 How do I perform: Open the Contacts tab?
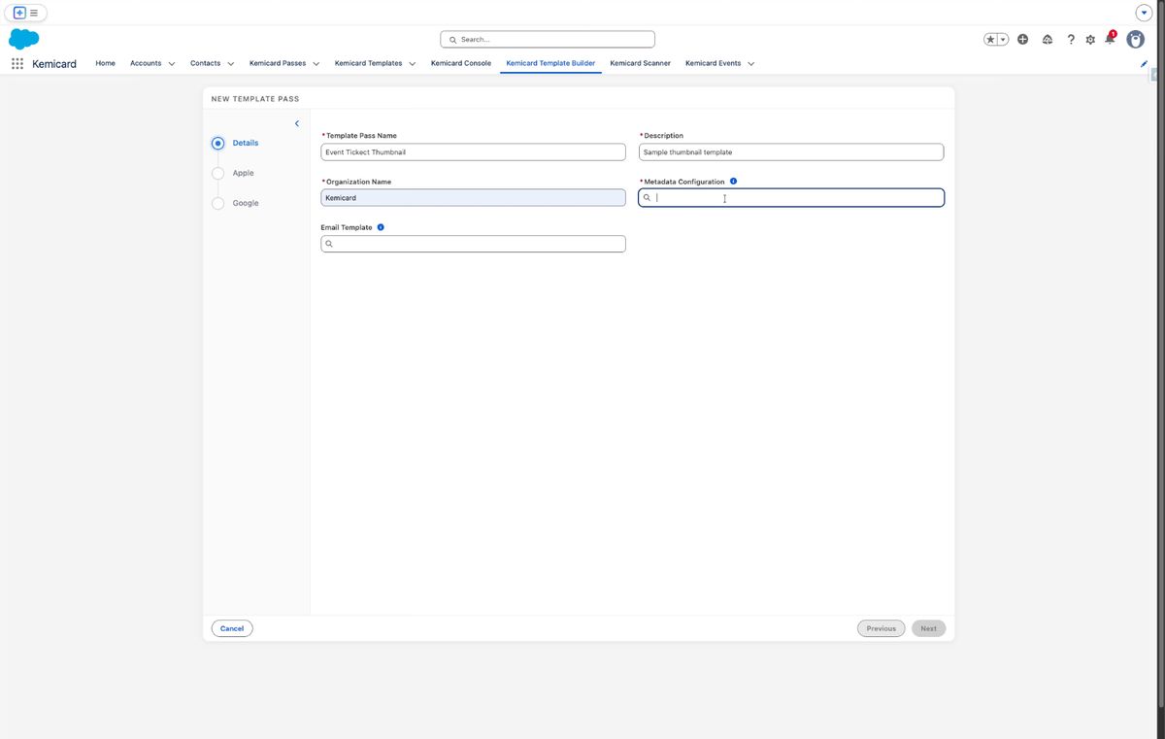point(205,63)
